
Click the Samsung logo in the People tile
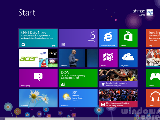pos(43,53)
